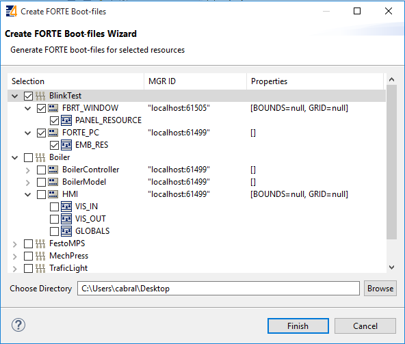Check the Boiler system checkbox
Image resolution: width=405 pixels, height=344 pixels.
point(28,157)
